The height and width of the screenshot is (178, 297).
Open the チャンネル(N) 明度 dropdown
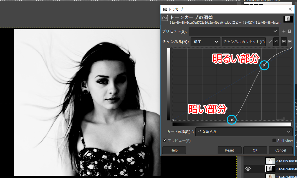coord(206,42)
